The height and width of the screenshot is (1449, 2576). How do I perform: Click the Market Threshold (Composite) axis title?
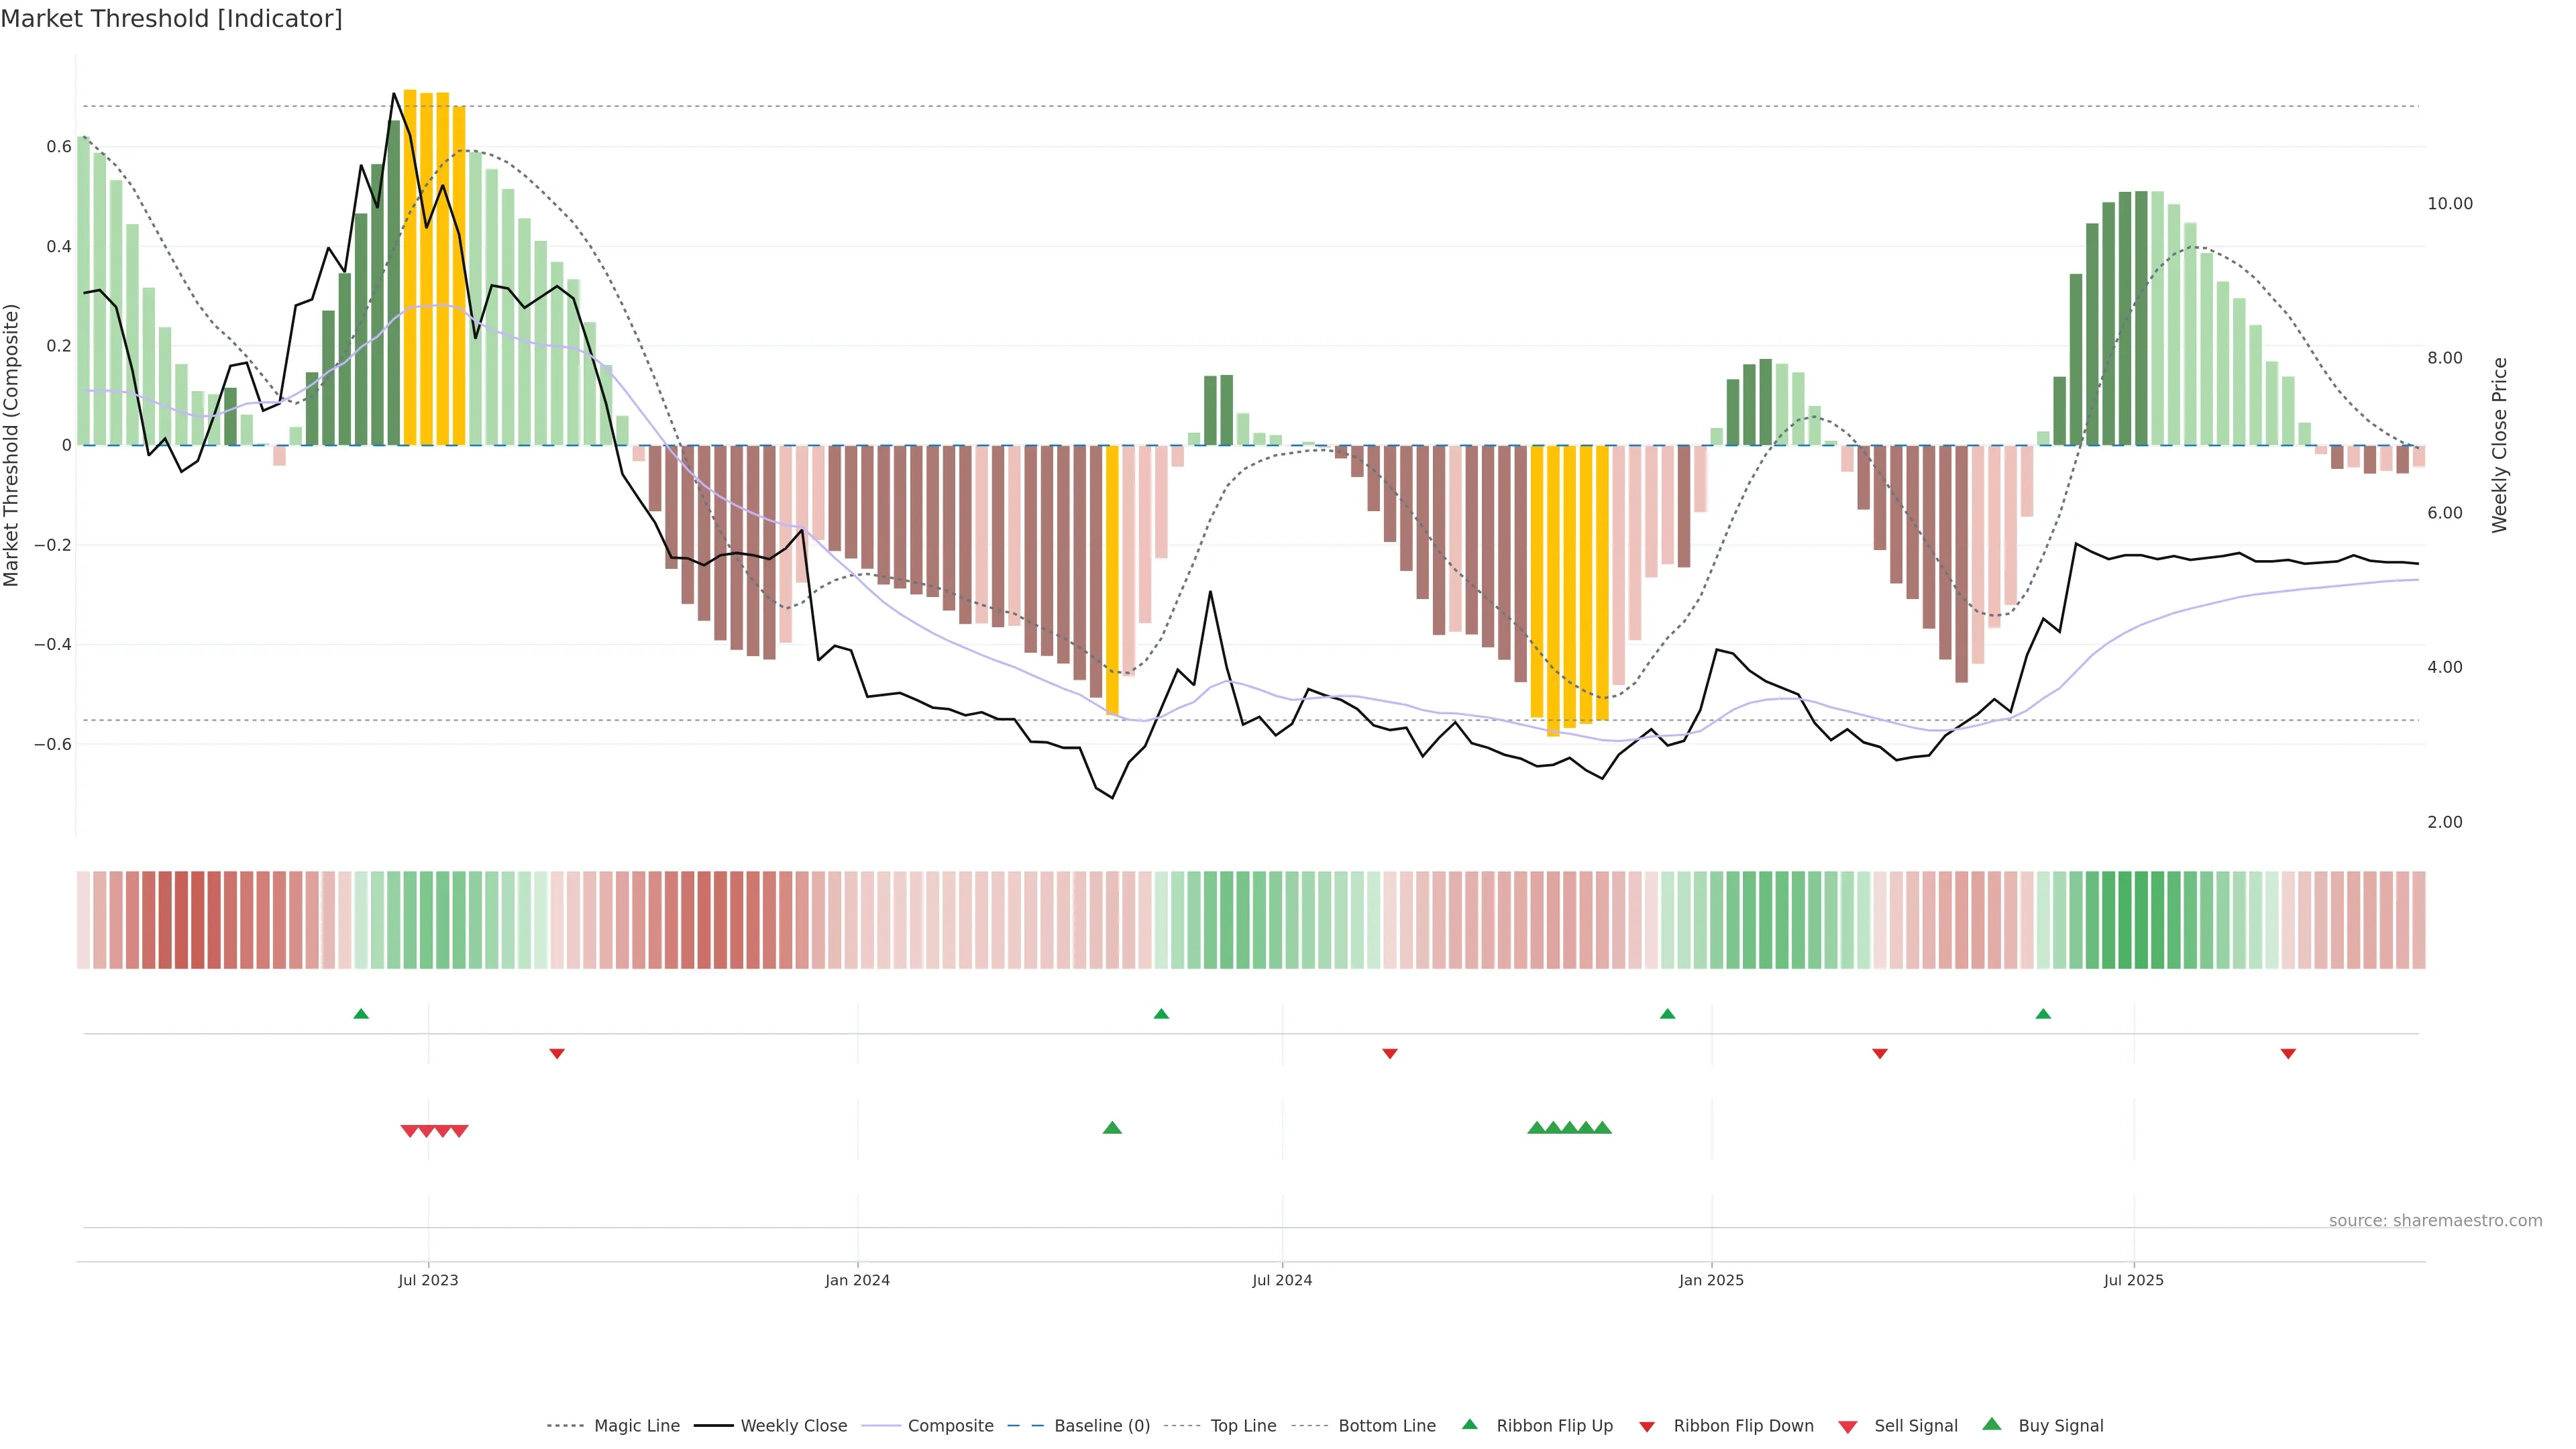(x=11, y=445)
